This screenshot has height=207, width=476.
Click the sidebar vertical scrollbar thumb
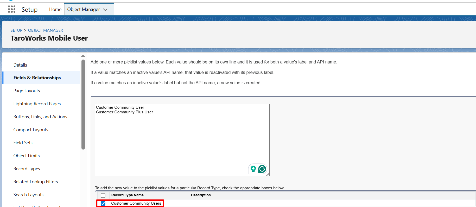click(83, 105)
